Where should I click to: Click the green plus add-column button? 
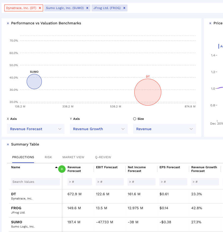coord(62,169)
